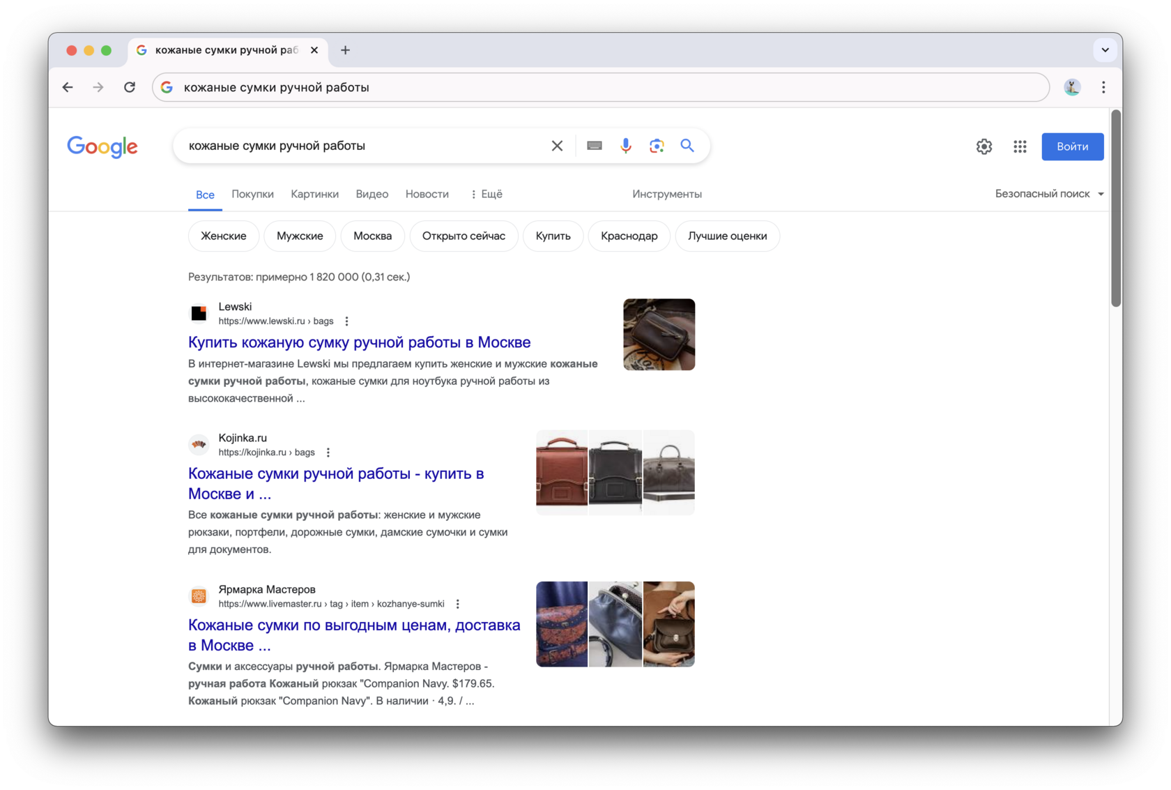Screen dimensions: 1171x790
Task: Apply the Краснодар filter chip
Action: (629, 236)
